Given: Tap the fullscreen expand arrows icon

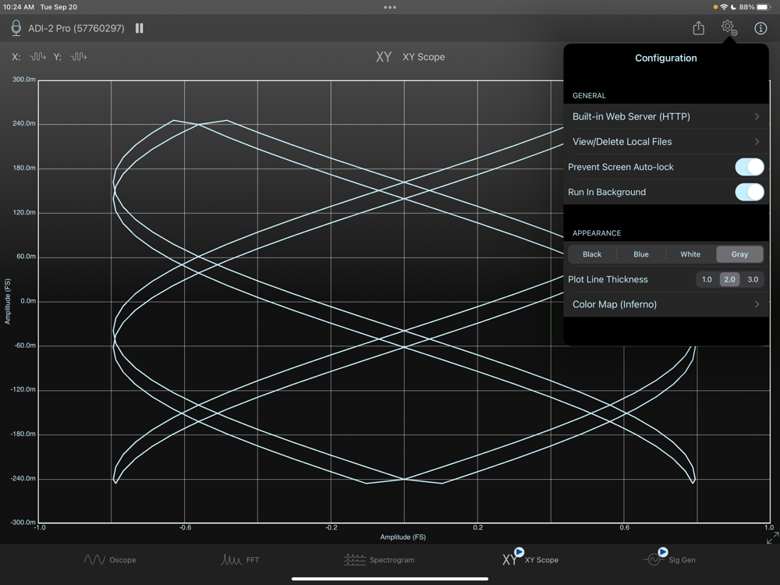Looking at the screenshot, I should 771,538.
